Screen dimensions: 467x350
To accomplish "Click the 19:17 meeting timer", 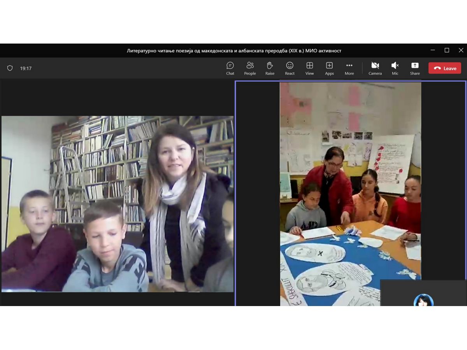I will pos(26,68).
